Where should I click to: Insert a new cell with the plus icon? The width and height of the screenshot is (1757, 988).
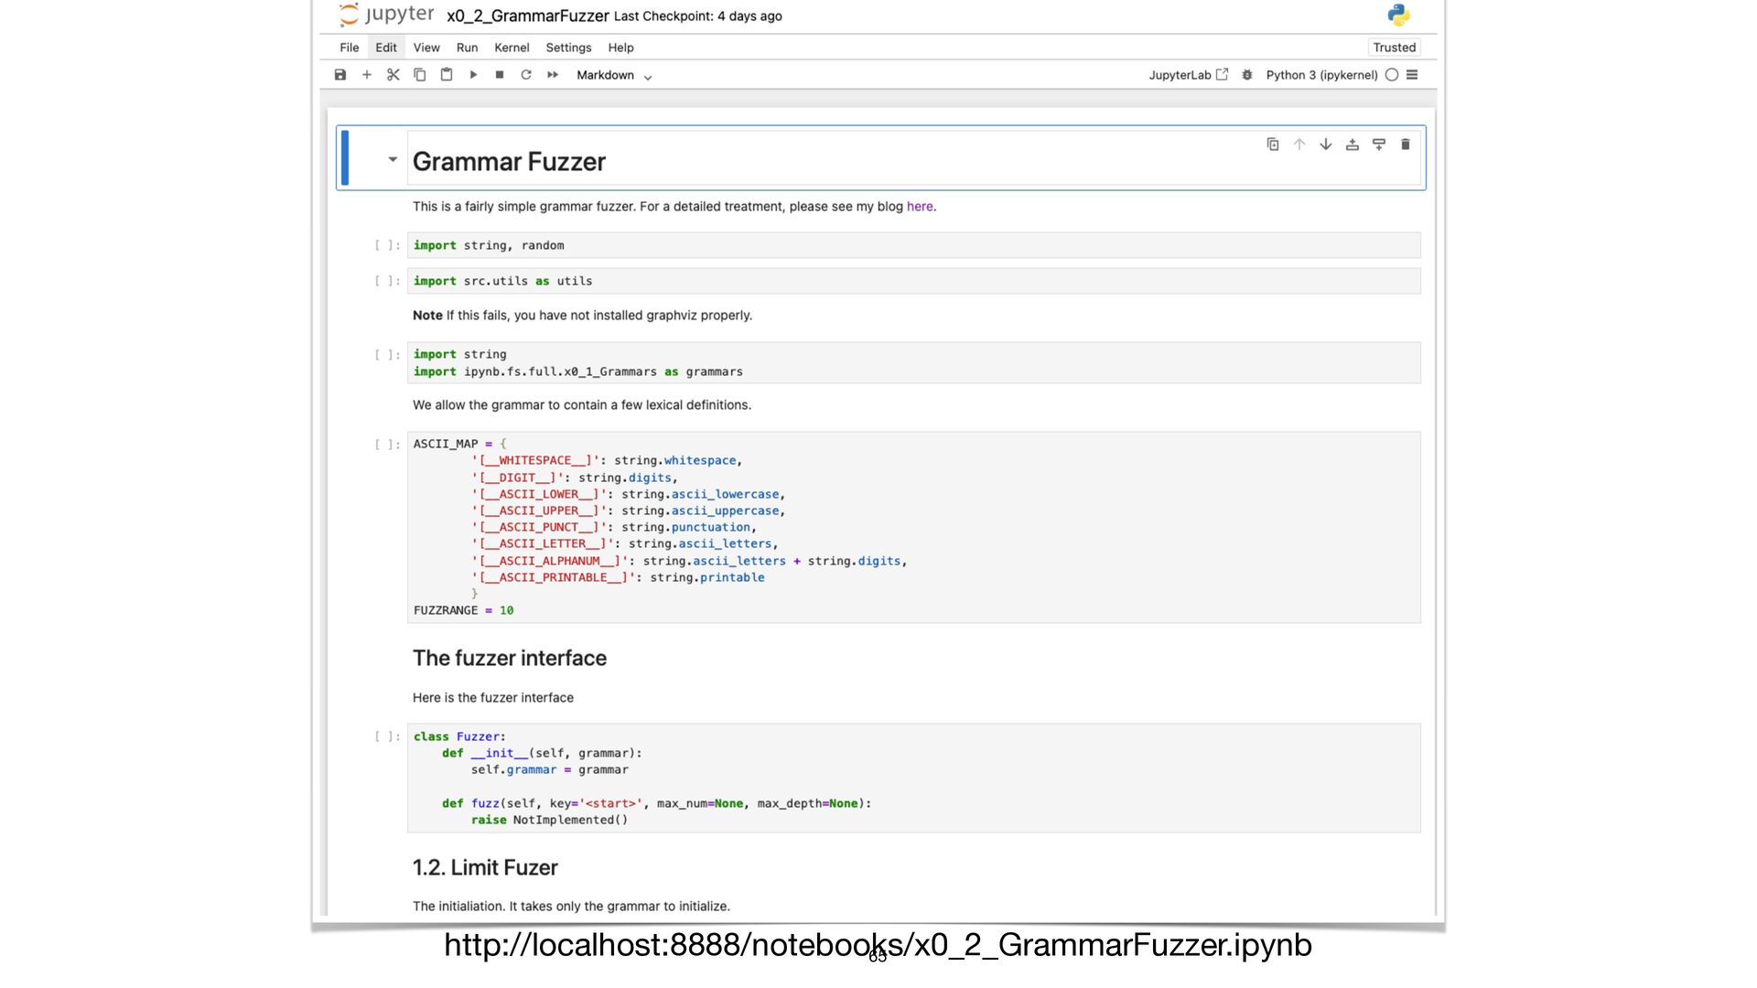click(367, 75)
